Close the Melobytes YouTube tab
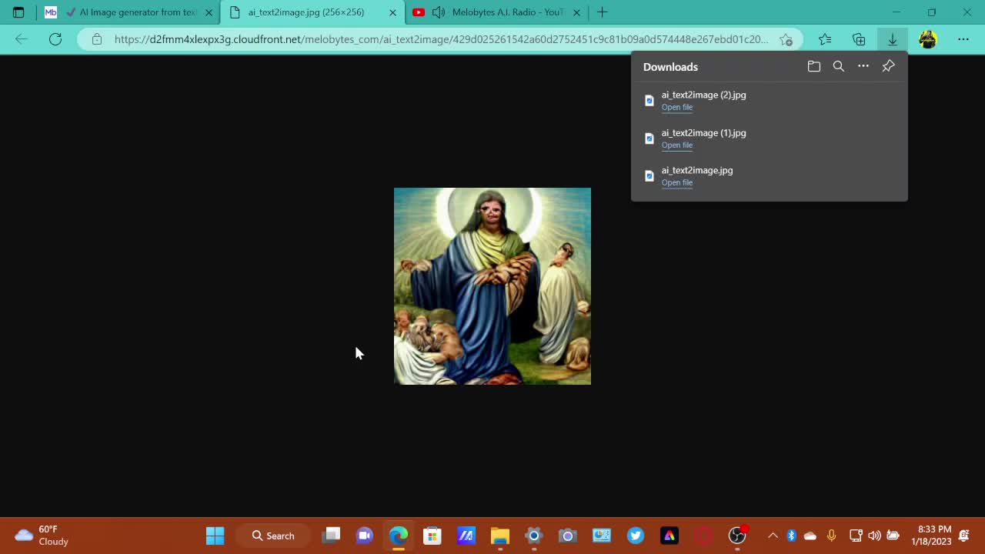This screenshot has height=554, width=985. point(576,12)
